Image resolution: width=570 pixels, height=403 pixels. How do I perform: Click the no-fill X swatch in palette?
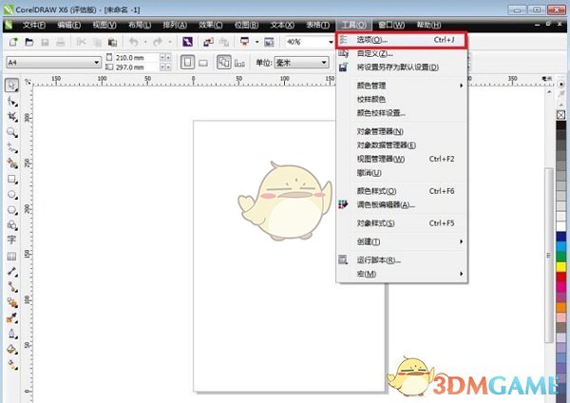(x=560, y=115)
